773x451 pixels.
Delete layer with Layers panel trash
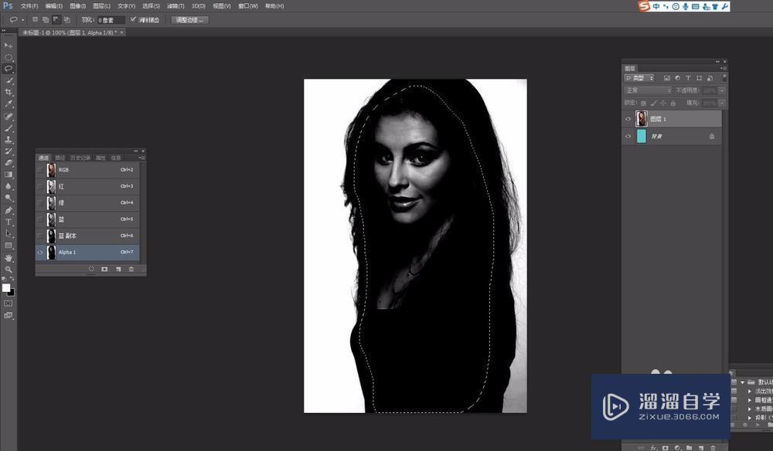point(713,448)
